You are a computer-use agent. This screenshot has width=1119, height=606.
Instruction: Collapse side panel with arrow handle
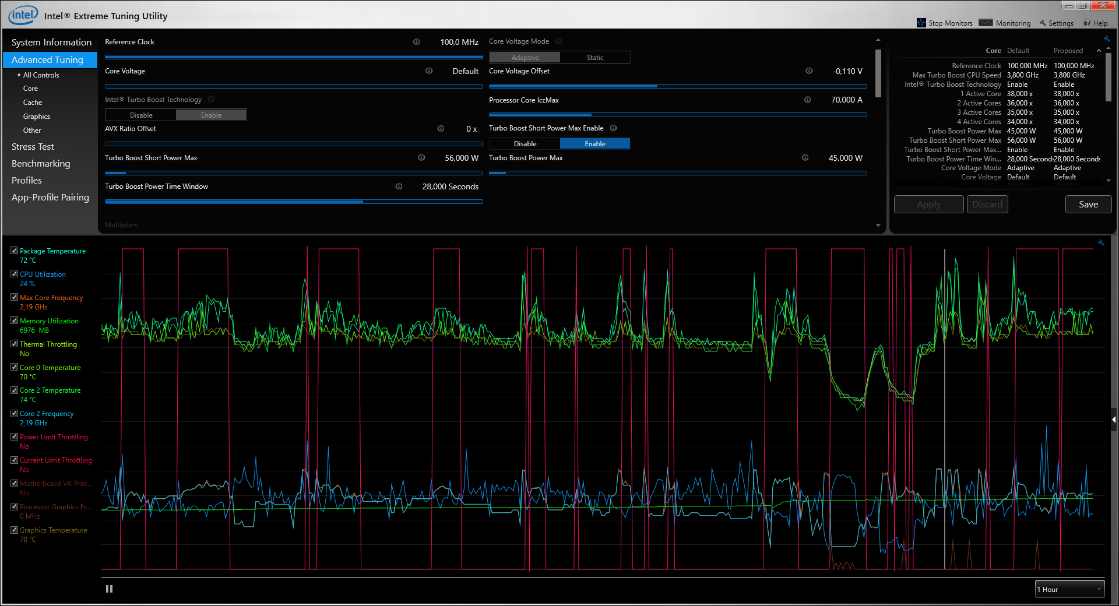coord(1114,420)
